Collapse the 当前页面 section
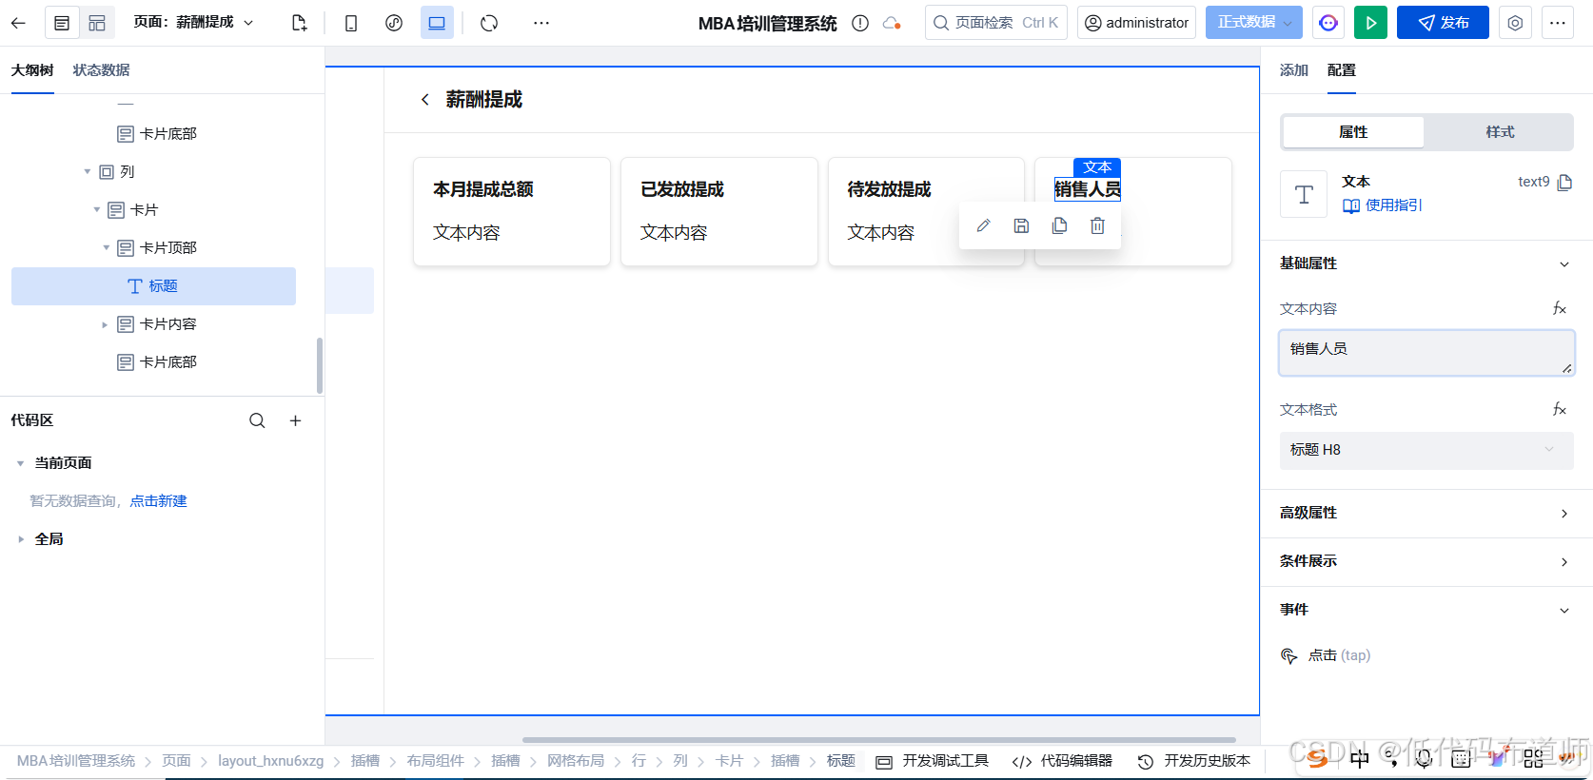 [21, 463]
